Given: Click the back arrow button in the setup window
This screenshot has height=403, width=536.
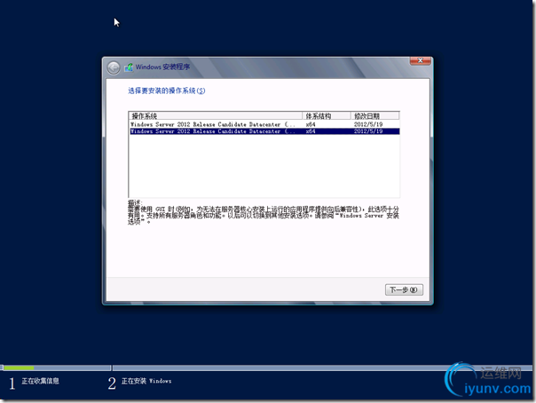Looking at the screenshot, I should [x=114, y=67].
